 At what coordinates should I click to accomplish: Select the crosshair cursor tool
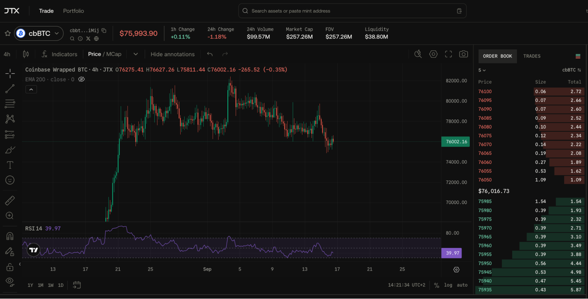tap(10, 74)
